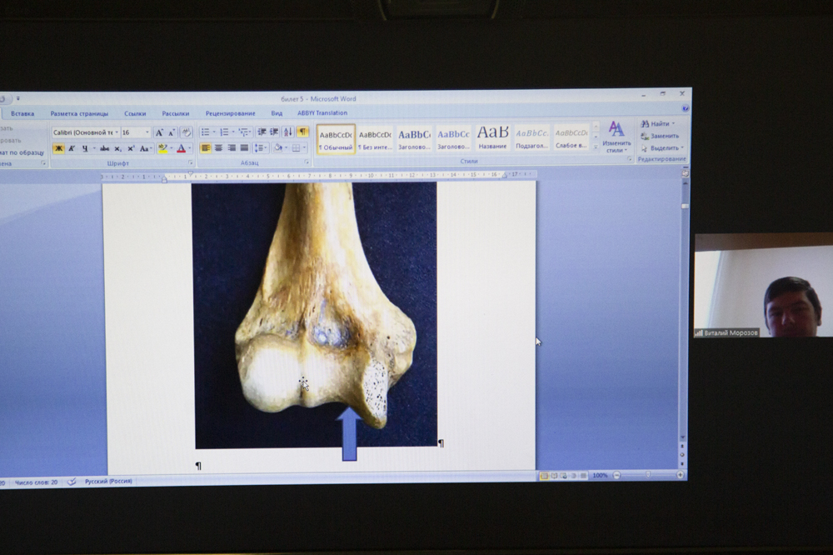Switch to the Рассылки tab
Image resolution: width=833 pixels, height=555 pixels.
click(x=175, y=114)
